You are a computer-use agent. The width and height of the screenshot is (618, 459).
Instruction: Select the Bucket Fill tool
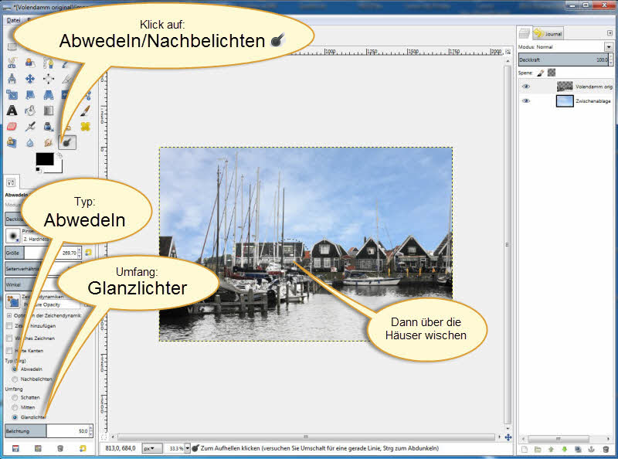pos(30,110)
